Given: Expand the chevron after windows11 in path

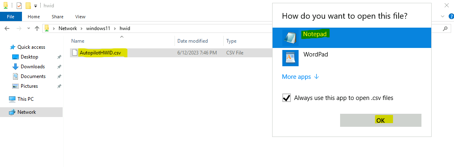Looking at the screenshot, I should pyautogui.click(x=115, y=28).
